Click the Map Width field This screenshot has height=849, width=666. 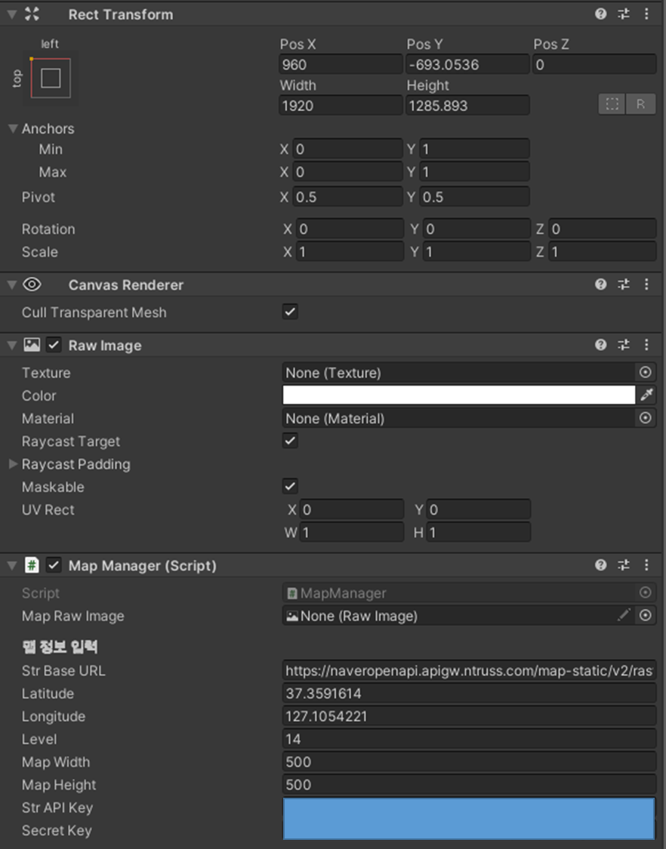(469, 761)
